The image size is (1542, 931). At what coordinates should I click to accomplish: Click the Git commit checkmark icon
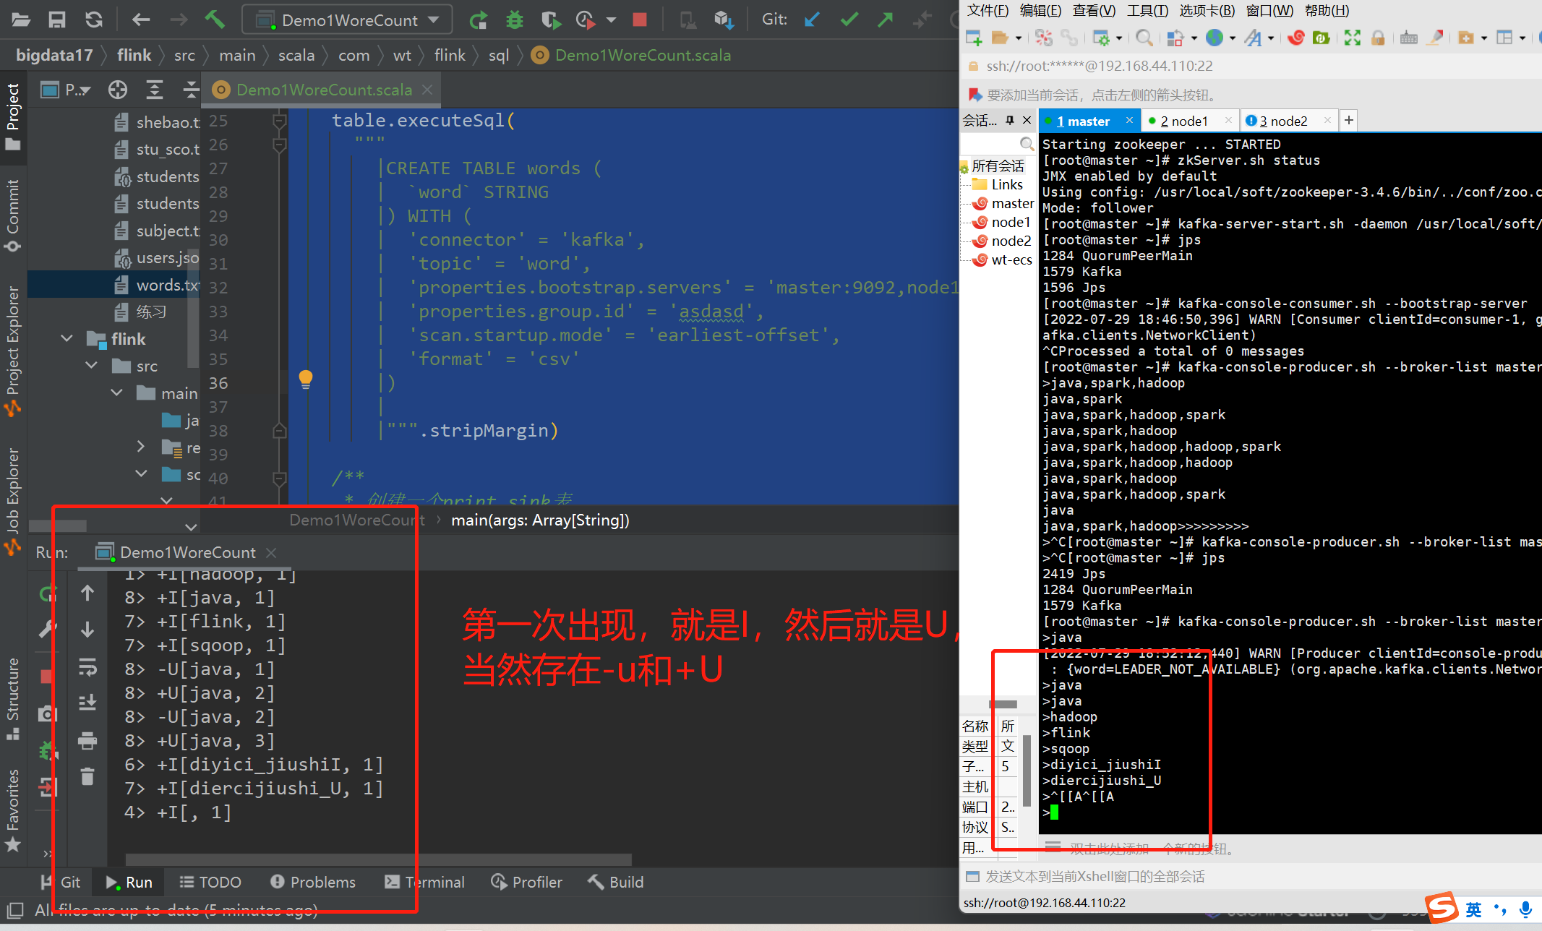click(x=849, y=20)
